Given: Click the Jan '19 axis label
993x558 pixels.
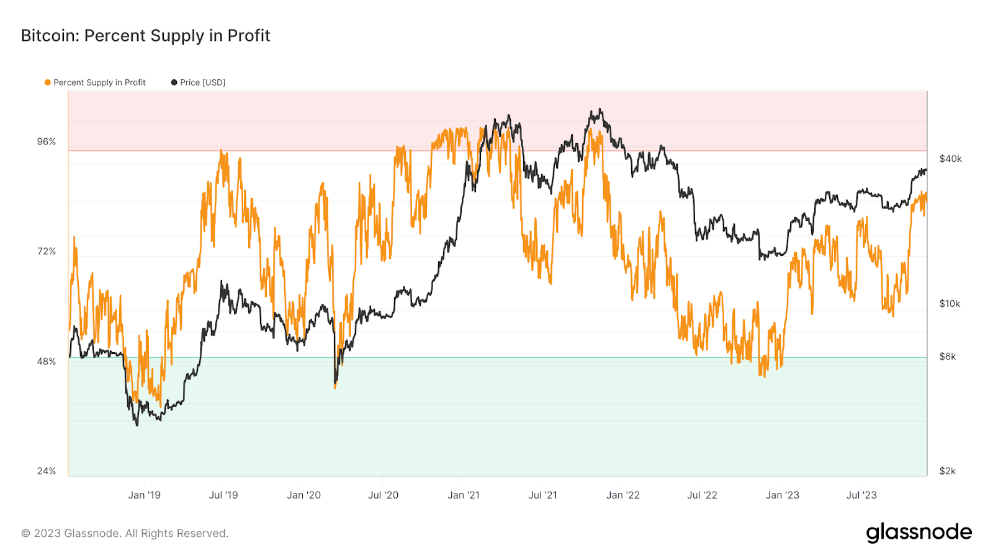Looking at the screenshot, I should pos(144,495).
